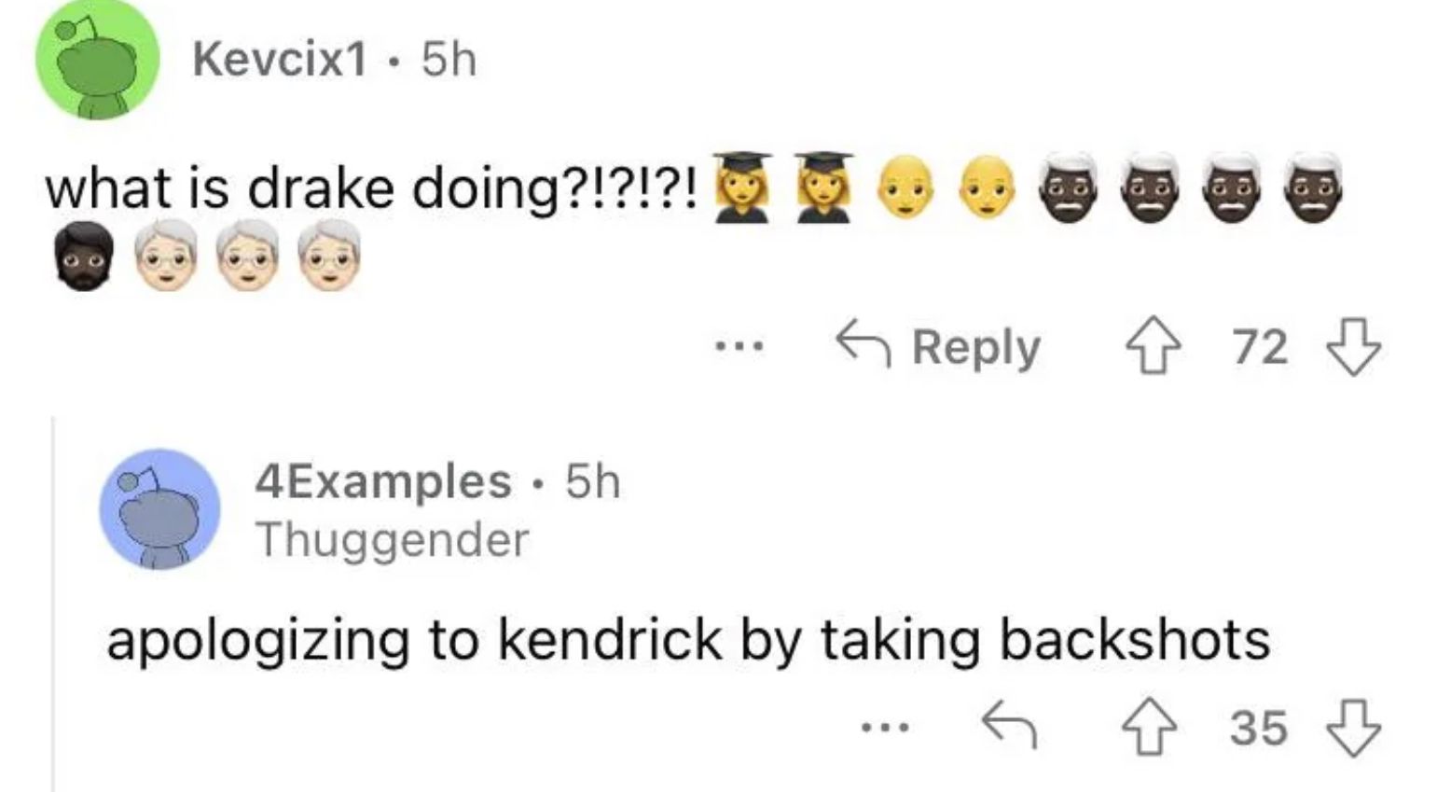1437x792 pixels.
Task: Click the 5h timestamp beside 4Examples
Action: (593, 481)
